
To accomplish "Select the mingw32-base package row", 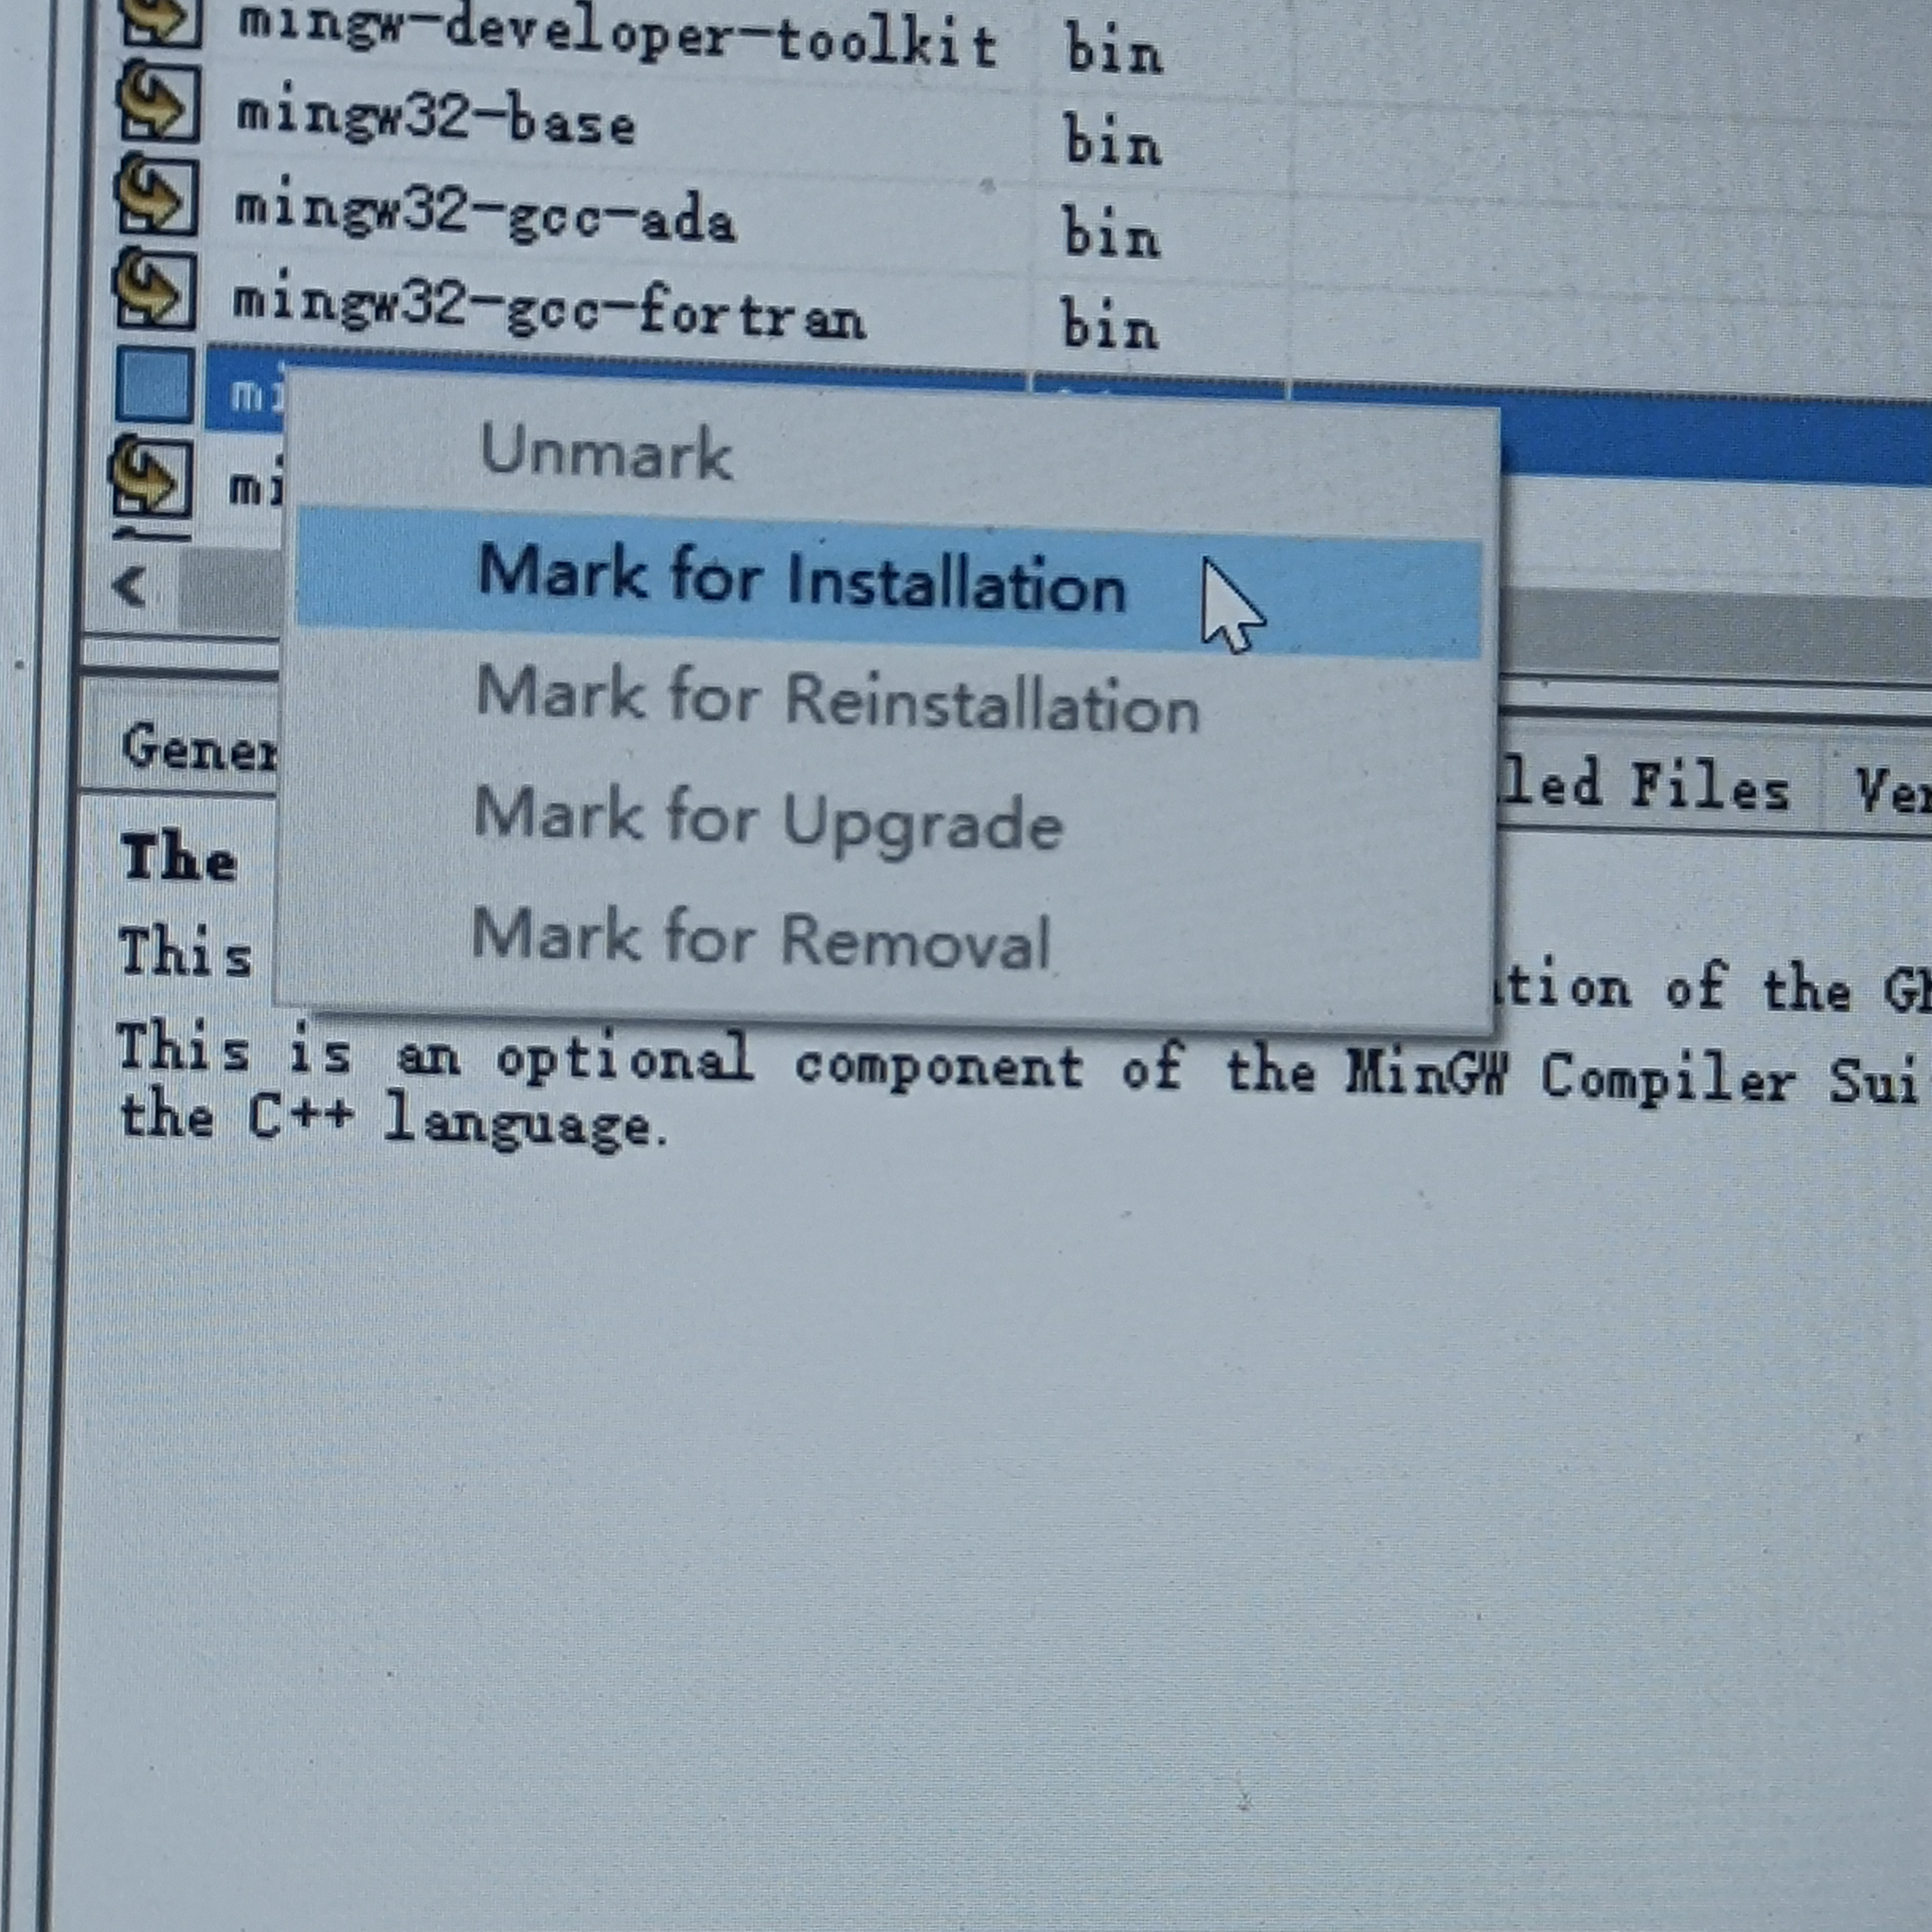I will 435,120.
